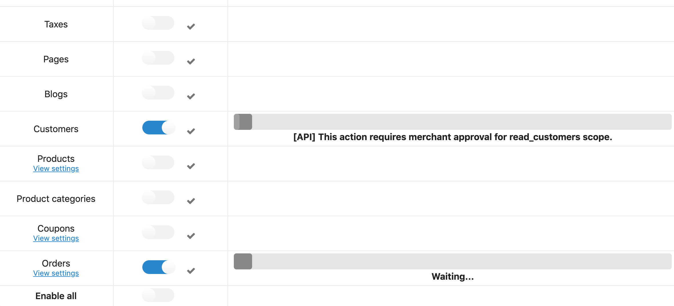Click the checkmark icon beside Pages toggle

click(191, 61)
